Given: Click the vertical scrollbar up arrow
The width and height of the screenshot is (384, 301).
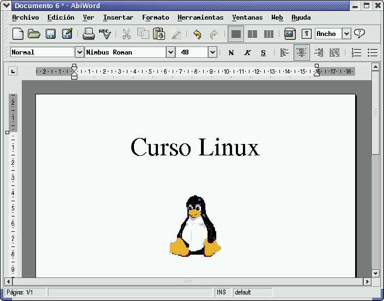Looking at the screenshot, I should (375, 67).
